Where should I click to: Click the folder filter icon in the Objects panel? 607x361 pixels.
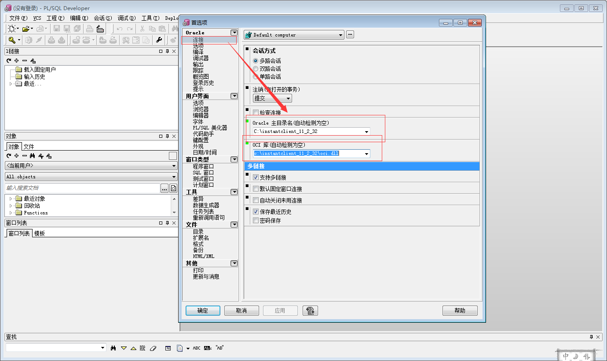click(x=49, y=156)
